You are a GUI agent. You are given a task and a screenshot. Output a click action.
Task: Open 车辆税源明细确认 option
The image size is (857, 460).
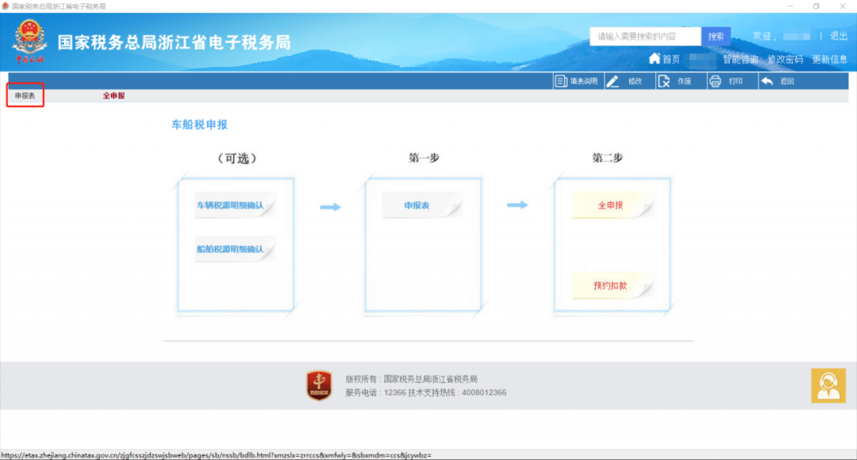point(234,205)
